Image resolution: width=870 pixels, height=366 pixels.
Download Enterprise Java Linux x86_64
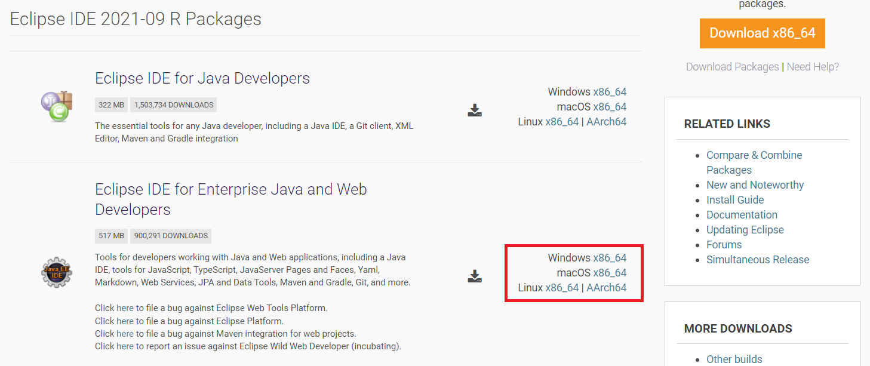(x=562, y=288)
